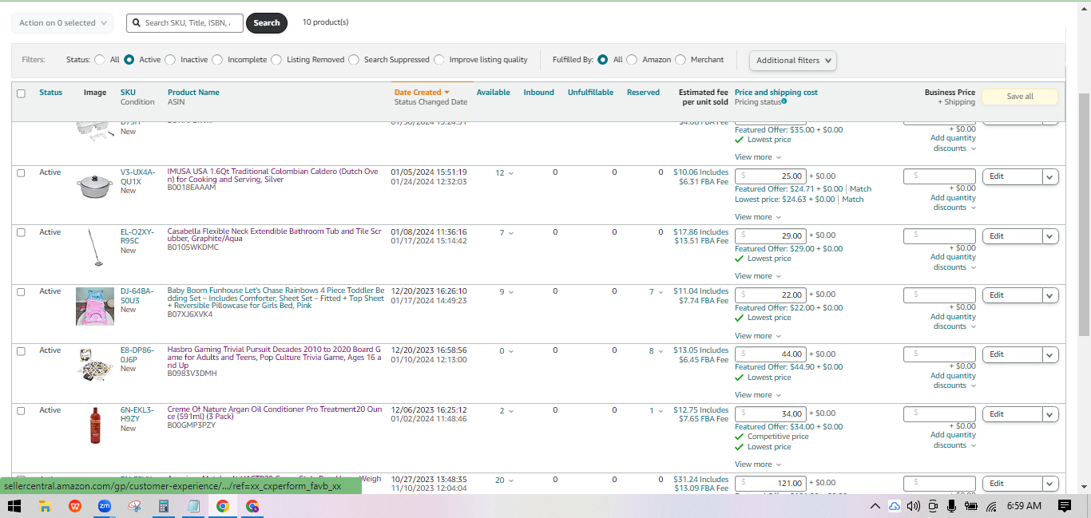The width and height of the screenshot is (1091, 518).
Task: Select the checkbox for the Casabella scrubber row
Action: coord(21,232)
